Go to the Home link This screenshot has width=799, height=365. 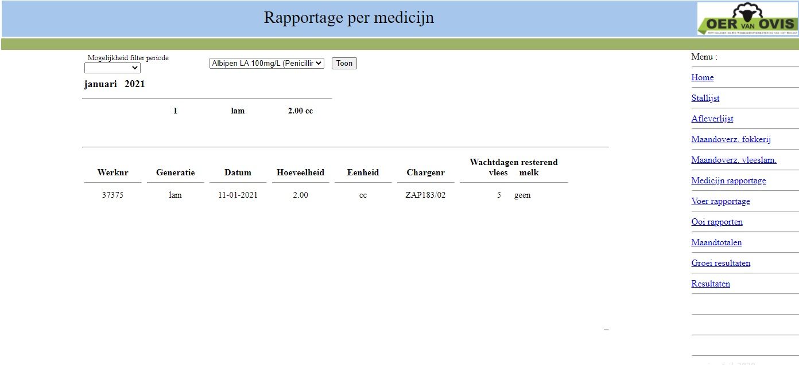(x=702, y=77)
